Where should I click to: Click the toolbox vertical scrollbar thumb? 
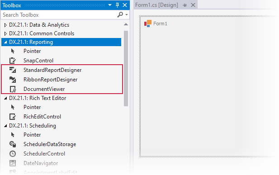pyautogui.click(x=126, y=68)
